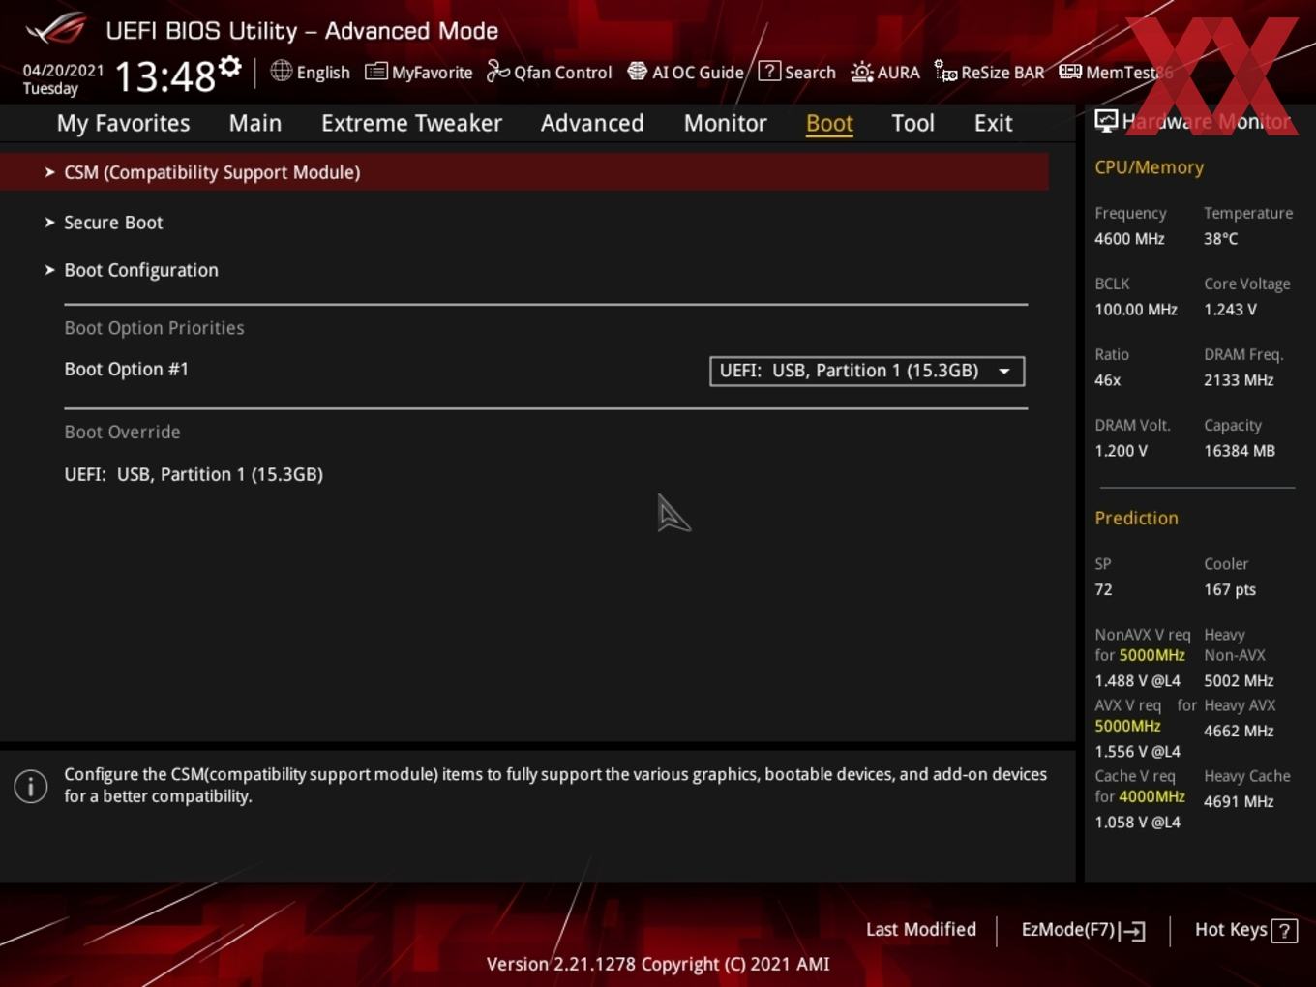The height and width of the screenshot is (987, 1316).
Task: Click the 13:48 clock time
Action: (x=164, y=75)
